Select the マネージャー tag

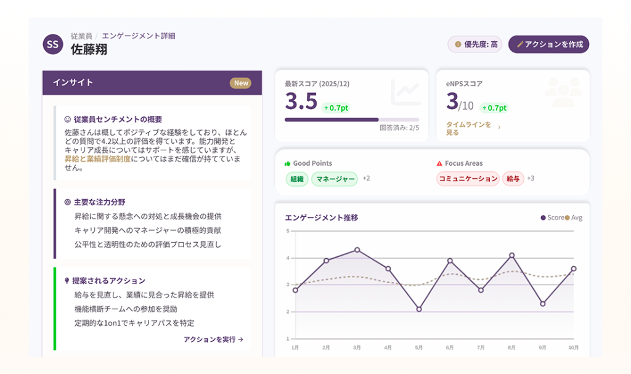(x=334, y=179)
